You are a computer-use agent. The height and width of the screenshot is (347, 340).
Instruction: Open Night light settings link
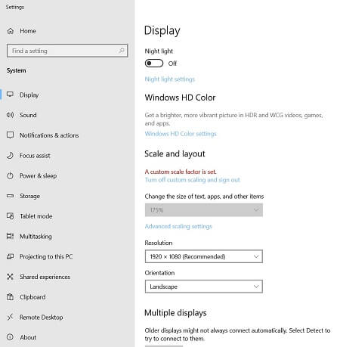click(x=170, y=79)
